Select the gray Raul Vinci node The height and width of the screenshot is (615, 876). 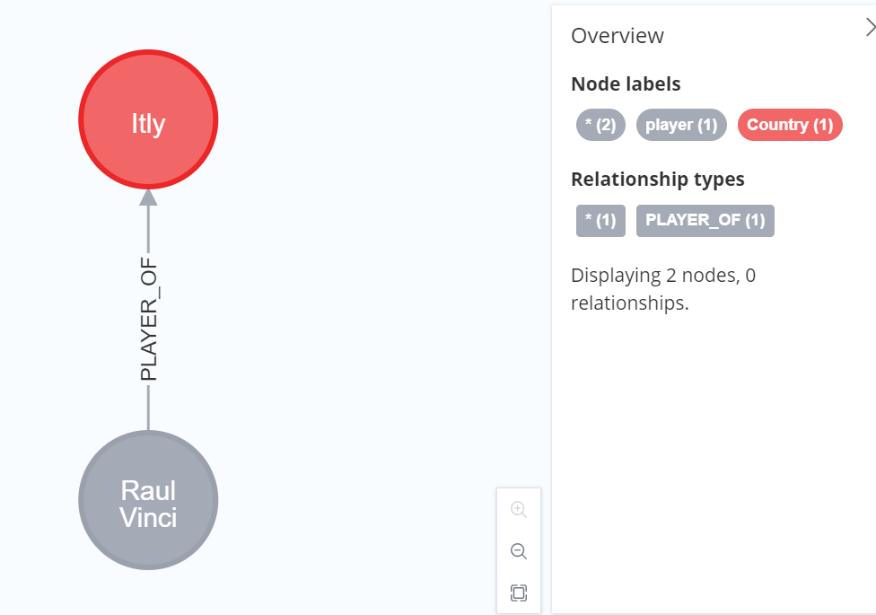click(148, 500)
